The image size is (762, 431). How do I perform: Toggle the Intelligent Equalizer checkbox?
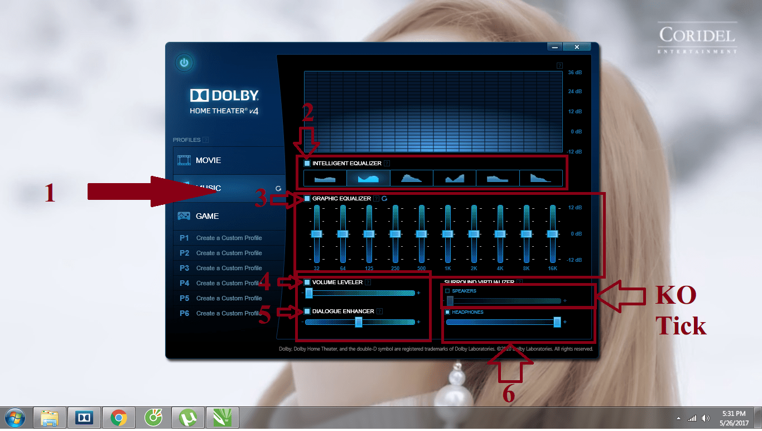click(x=307, y=163)
